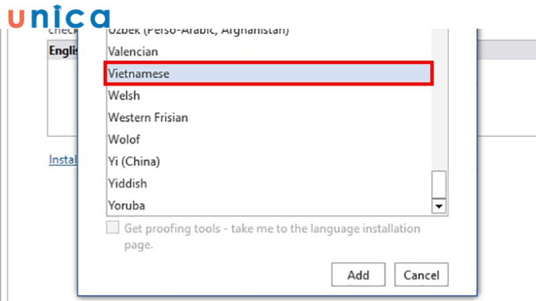Screen dimensions: 536x301
Task: Click the scroll down arrow of the list
Action: coord(439,206)
